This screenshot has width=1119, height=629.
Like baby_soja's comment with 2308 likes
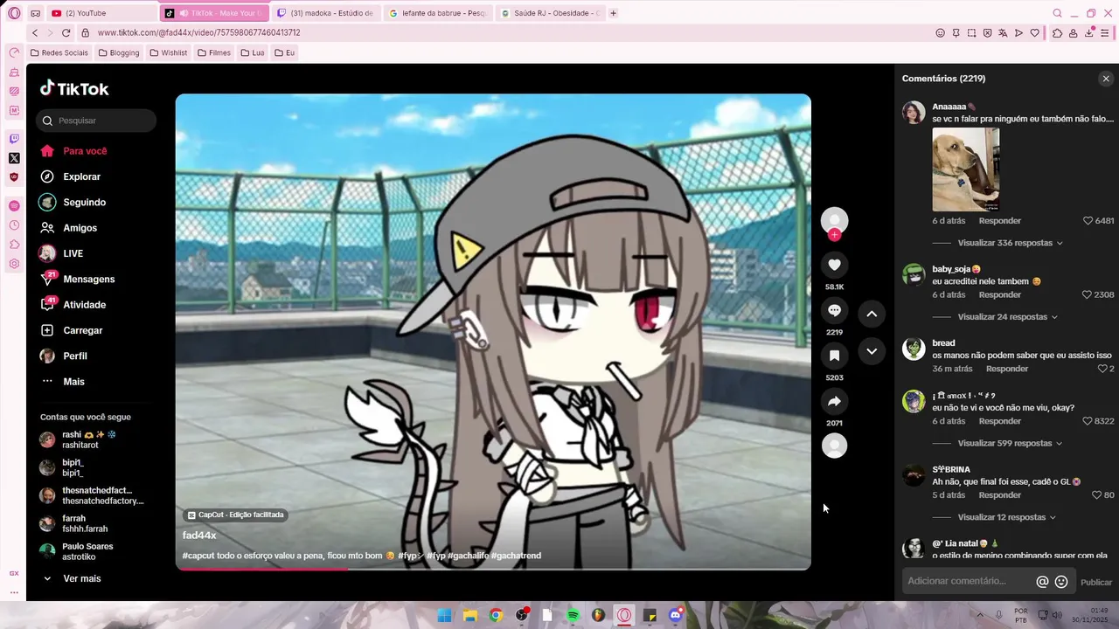coord(1088,295)
